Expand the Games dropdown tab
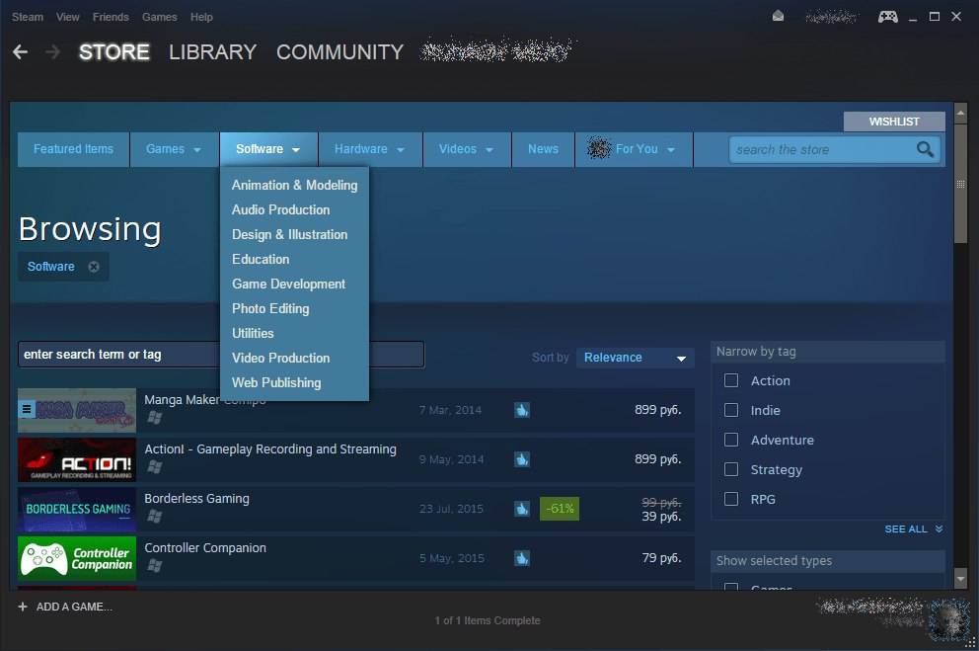The width and height of the screenshot is (979, 651). [x=175, y=149]
